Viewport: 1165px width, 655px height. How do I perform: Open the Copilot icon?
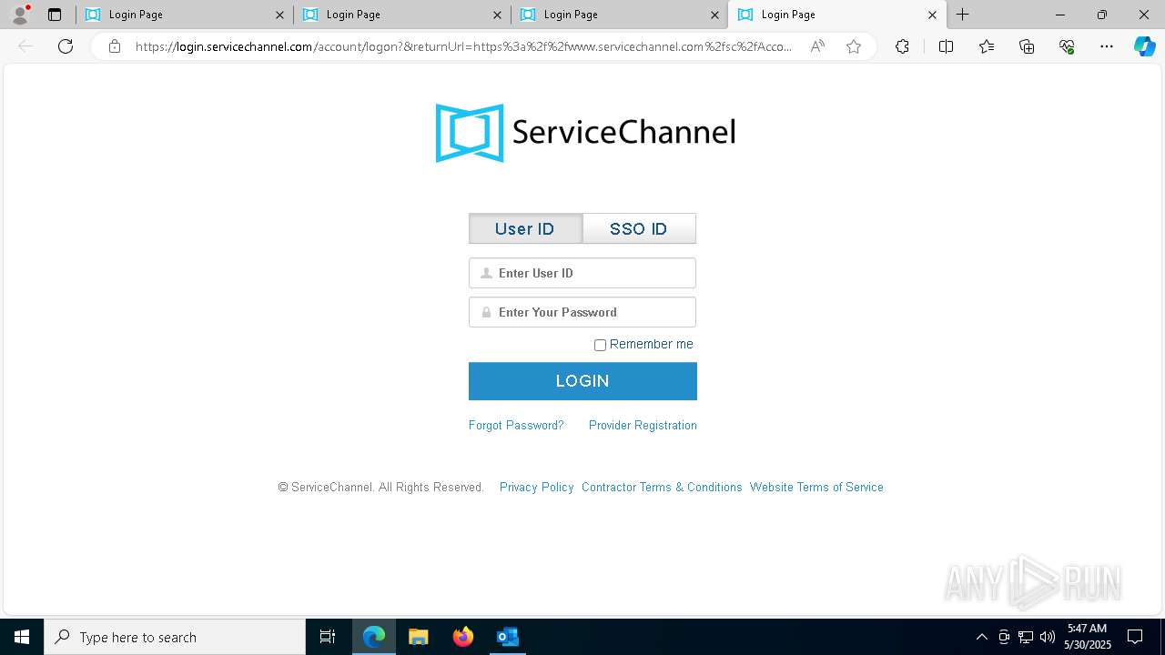(1144, 46)
